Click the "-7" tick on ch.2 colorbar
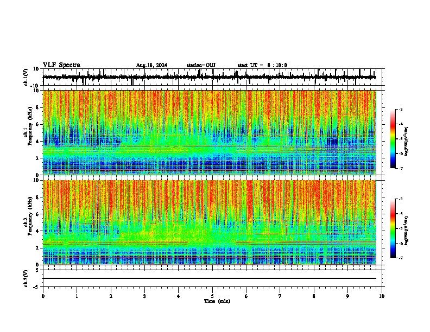Screen dimensions: 430x332 (x=400, y=258)
